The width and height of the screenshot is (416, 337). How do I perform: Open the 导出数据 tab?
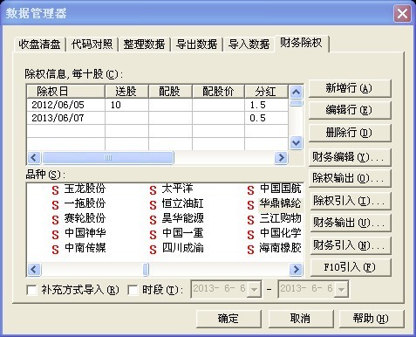coord(196,45)
